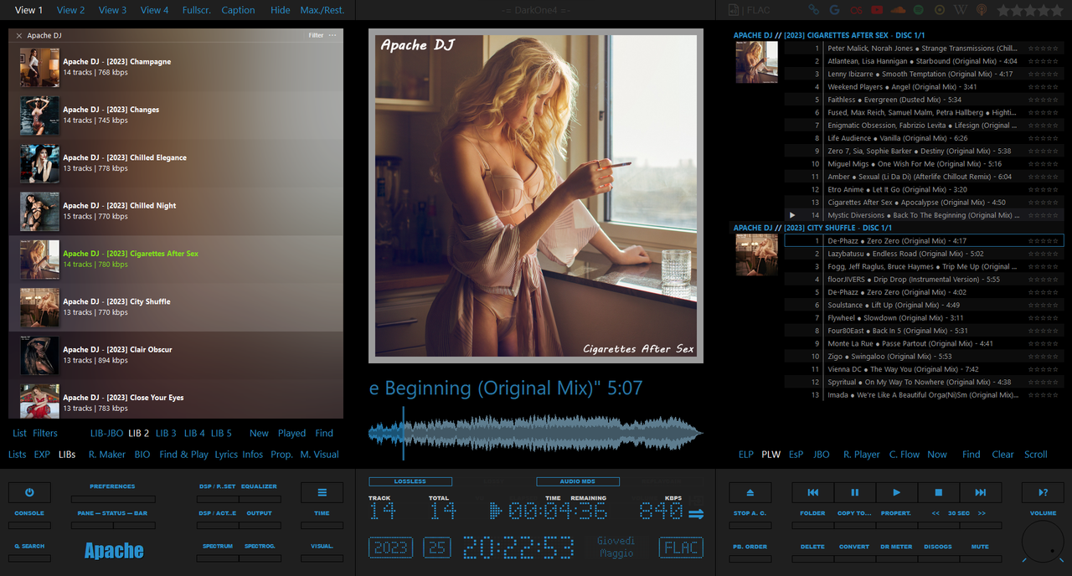Skip to the next track
This screenshot has height=576, width=1072.
coord(980,492)
